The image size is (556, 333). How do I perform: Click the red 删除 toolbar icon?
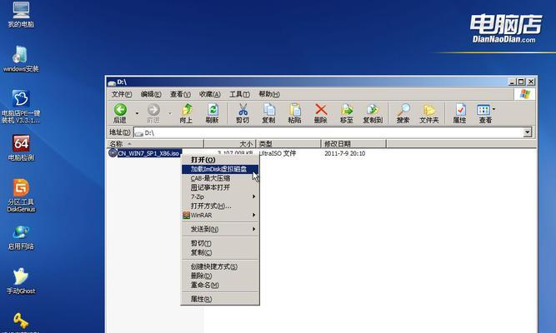[x=321, y=113]
